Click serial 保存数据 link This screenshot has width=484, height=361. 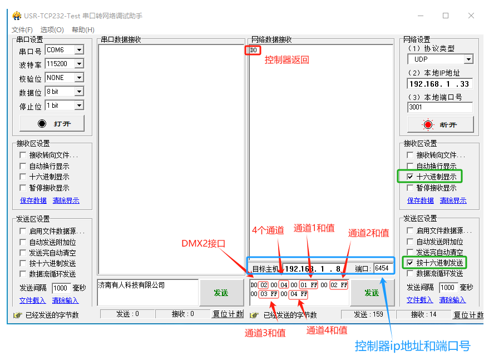coord(33,200)
